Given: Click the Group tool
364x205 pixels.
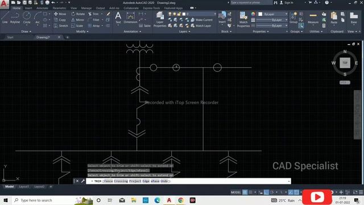Looking at the screenshot, I should (x=293, y=18).
